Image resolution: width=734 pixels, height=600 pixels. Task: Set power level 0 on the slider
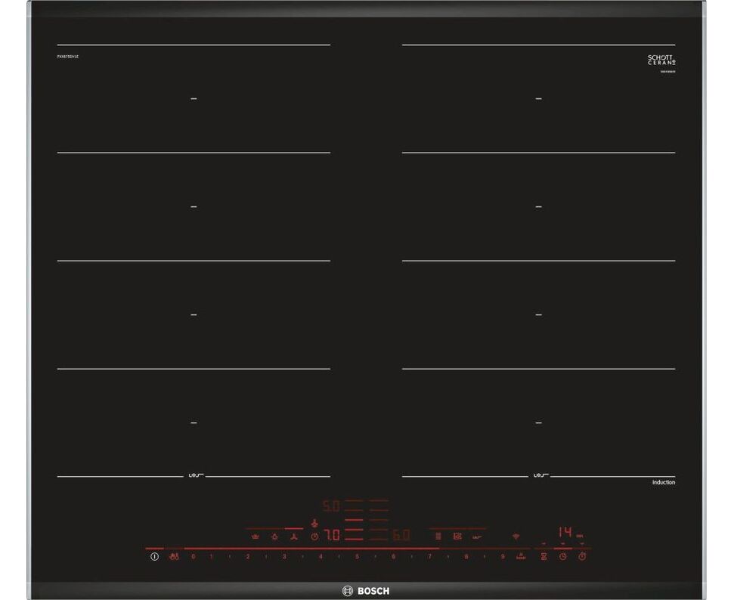click(x=193, y=557)
